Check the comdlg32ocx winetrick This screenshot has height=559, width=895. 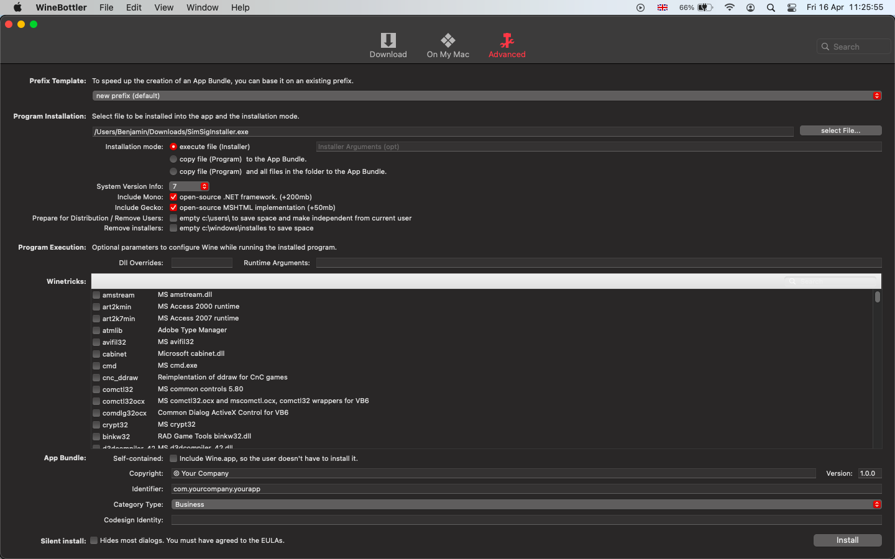pos(96,413)
